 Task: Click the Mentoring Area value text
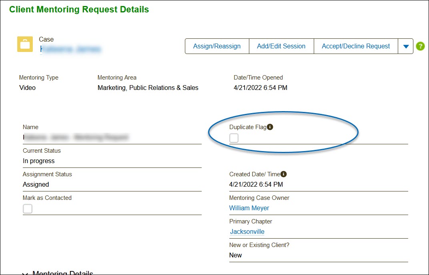(x=148, y=88)
